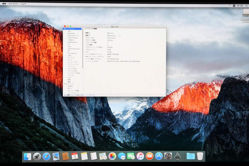
Task: Select Fibre Channel in the sidebar
Action: click(x=73, y=38)
